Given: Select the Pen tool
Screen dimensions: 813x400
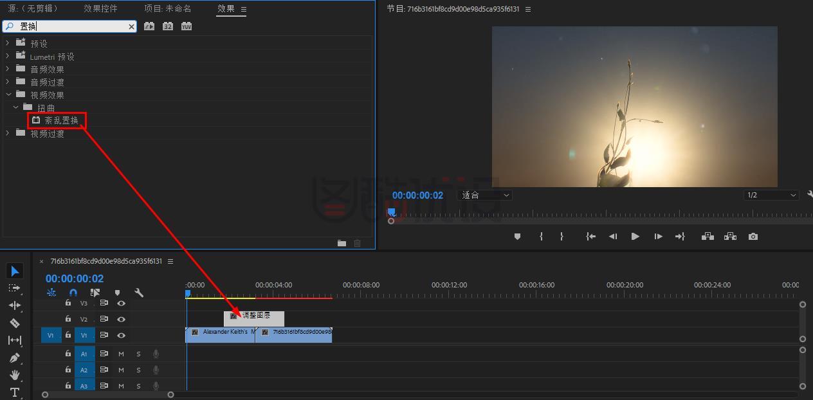Looking at the screenshot, I should click(x=15, y=358).
